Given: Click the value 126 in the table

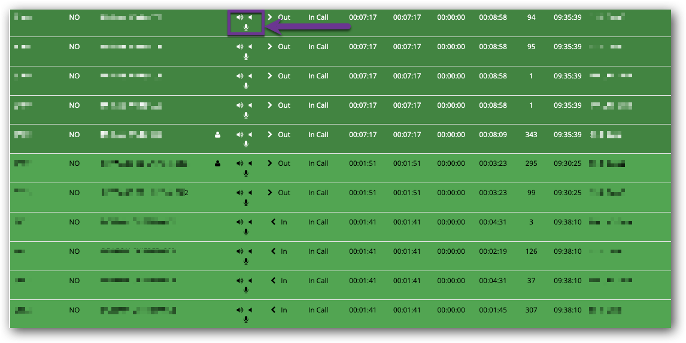Looking at the screenshot, I should point(531,251).
